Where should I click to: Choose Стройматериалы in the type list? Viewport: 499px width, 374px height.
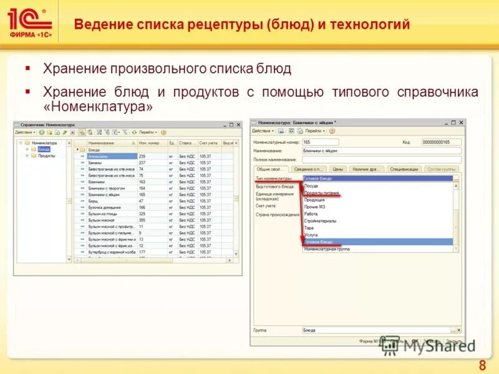pos(378,221)
